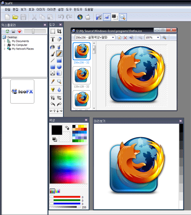Select the filled rectangle tool
Viewport: 191px width, 215px height.
[59, 60]
